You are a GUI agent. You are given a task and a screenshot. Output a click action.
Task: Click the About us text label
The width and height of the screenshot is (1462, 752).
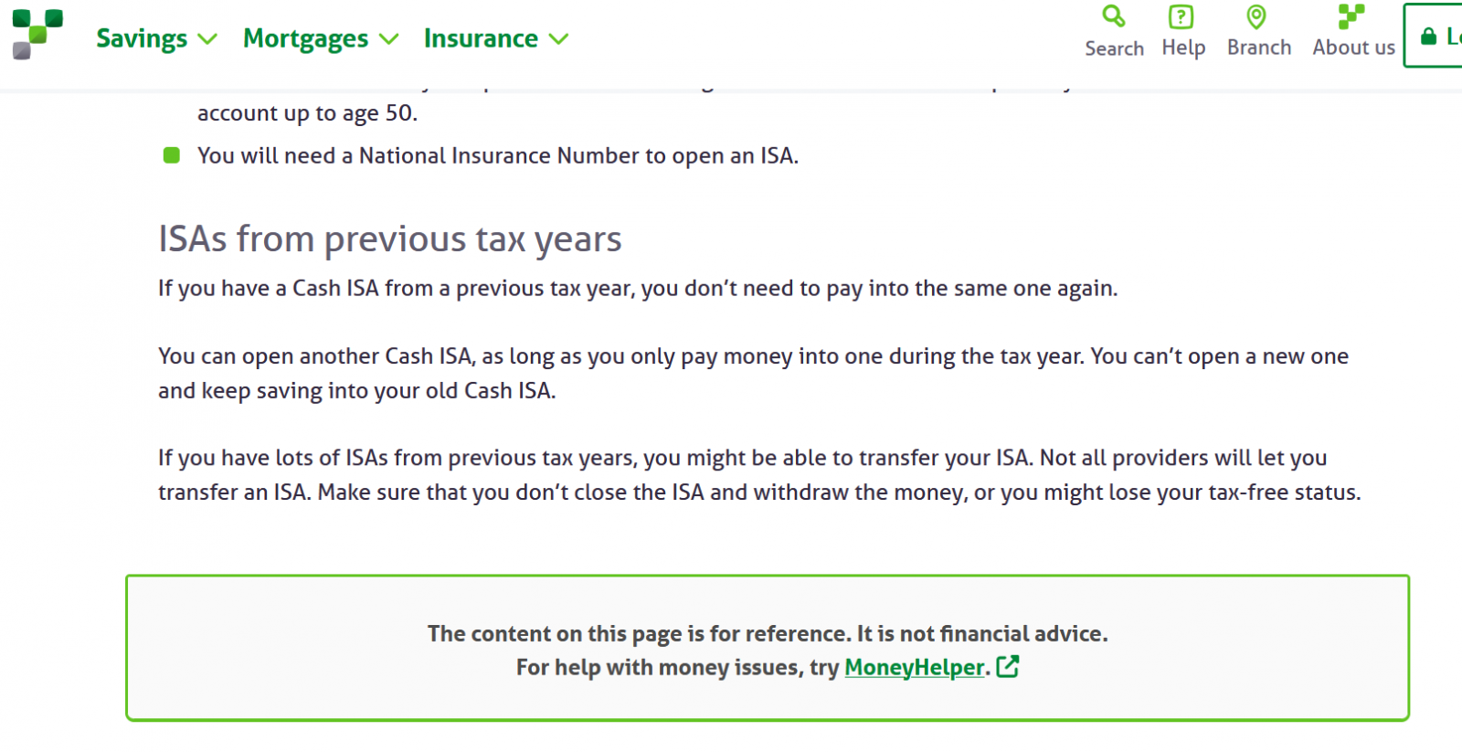1353,48
